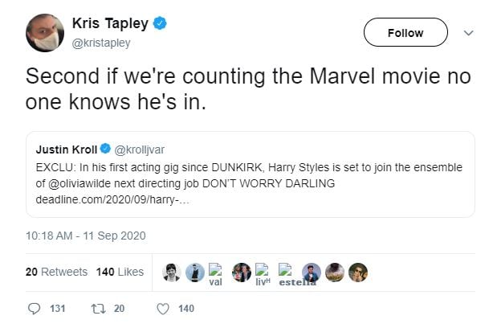Image resolution: width=497 pixels, height=332 pixels.
Task: View the 140 Likes list
Action: click(120, 272)
